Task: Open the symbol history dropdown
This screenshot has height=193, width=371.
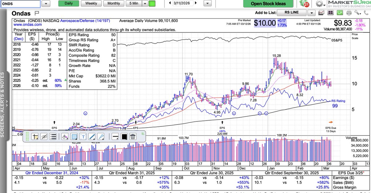Action: [46, 4]
